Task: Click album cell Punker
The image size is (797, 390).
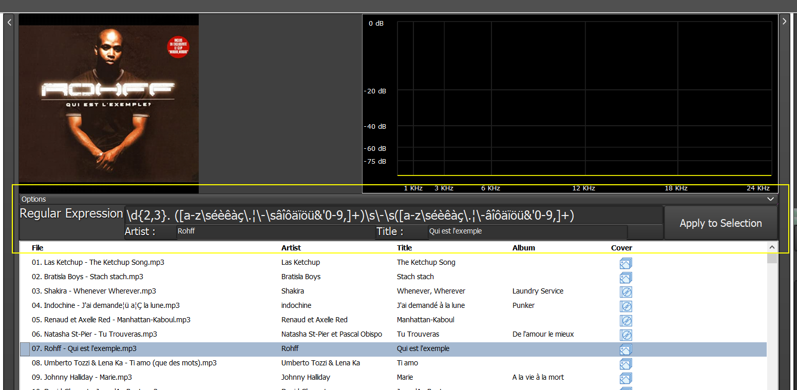Action: (x=523, y=305)
